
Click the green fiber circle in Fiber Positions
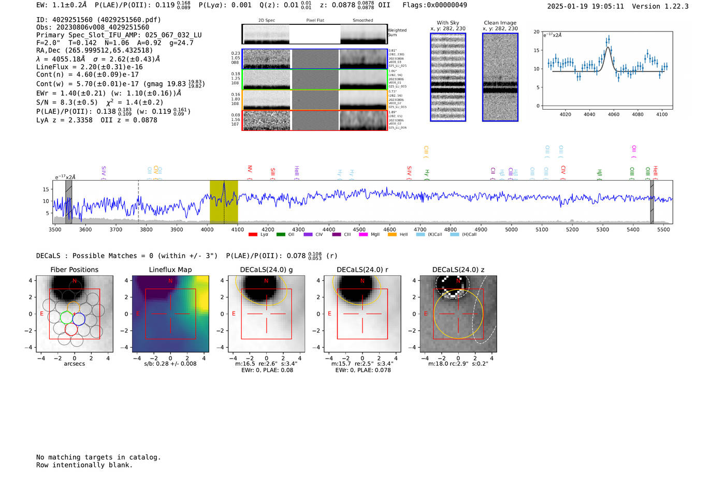point(66,318)
